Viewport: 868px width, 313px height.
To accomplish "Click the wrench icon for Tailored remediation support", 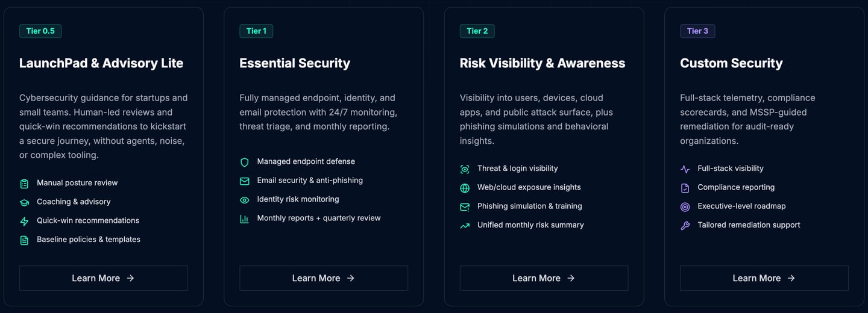I will [x=685, y=226].
